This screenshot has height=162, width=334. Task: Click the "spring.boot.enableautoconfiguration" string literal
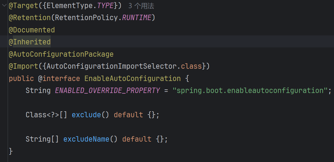[250, 91]
